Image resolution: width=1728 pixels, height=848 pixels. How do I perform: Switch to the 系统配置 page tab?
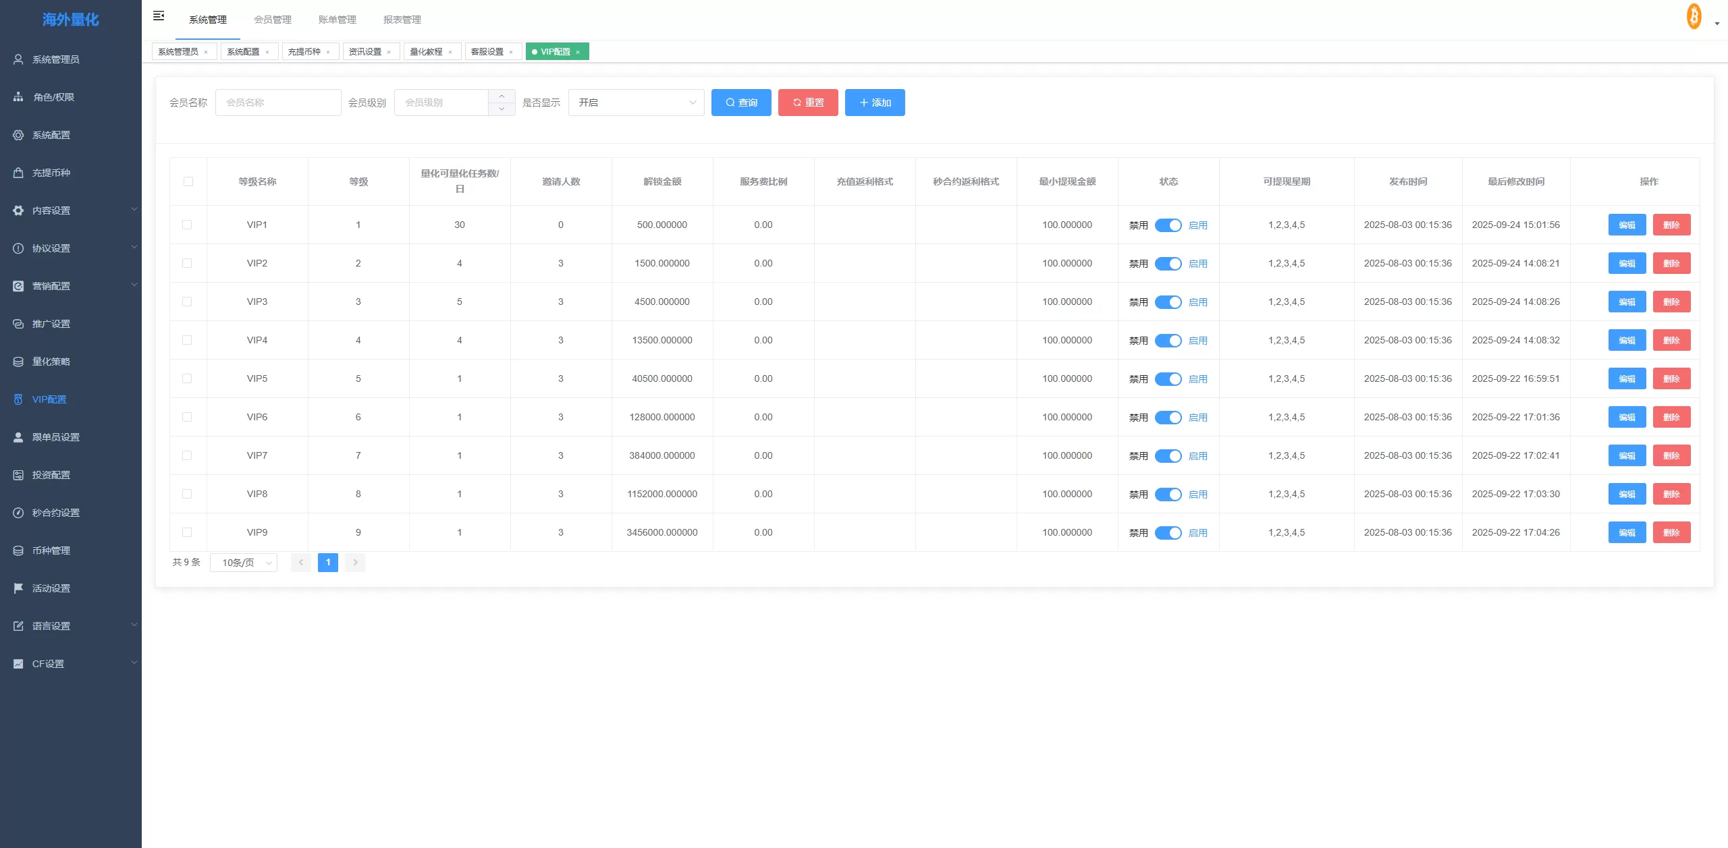point(243,52)
